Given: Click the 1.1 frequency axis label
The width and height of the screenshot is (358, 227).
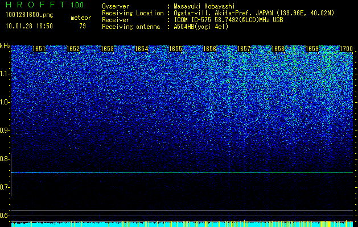Looking at the screenshot, I should point(5,74).
